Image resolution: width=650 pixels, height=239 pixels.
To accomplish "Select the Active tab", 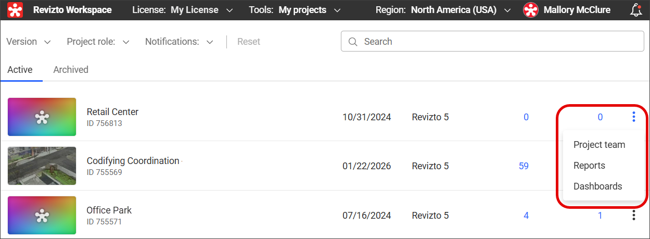I will point(20,70).
